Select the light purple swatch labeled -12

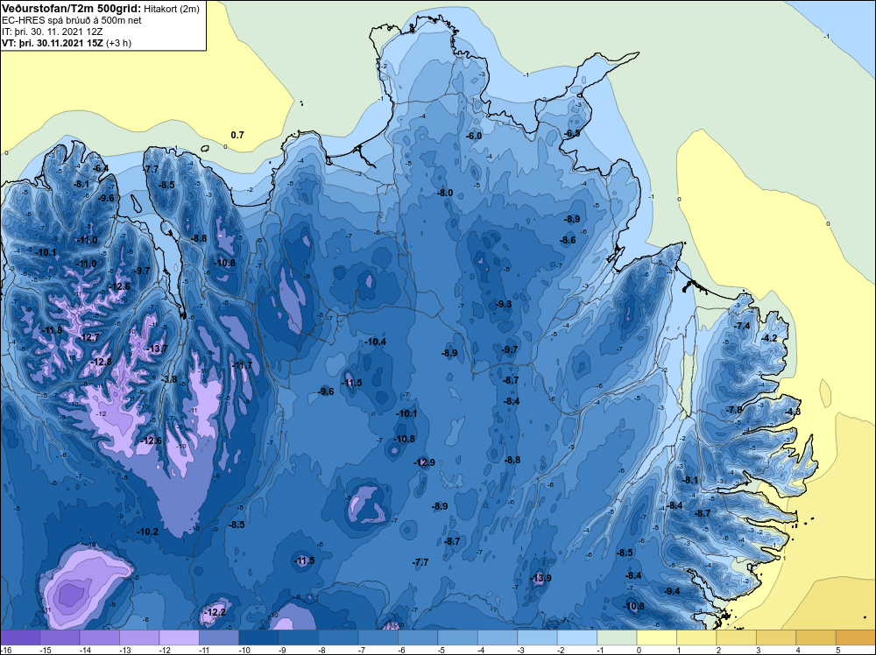(x=180, y=637)
